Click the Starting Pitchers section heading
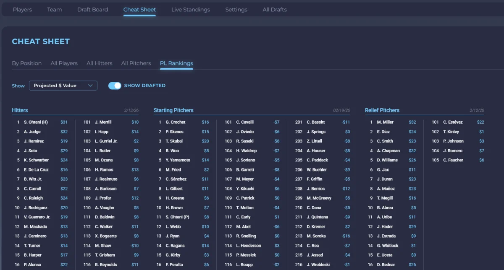 tap(173, 110)
